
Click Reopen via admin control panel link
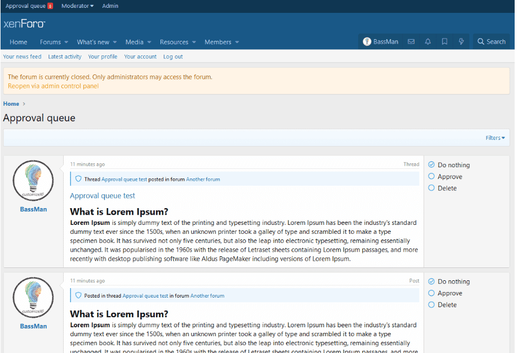click(53, 86)
